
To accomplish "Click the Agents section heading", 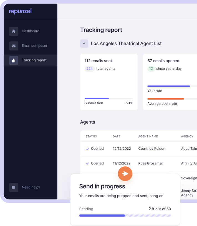I will coord(87,122).
